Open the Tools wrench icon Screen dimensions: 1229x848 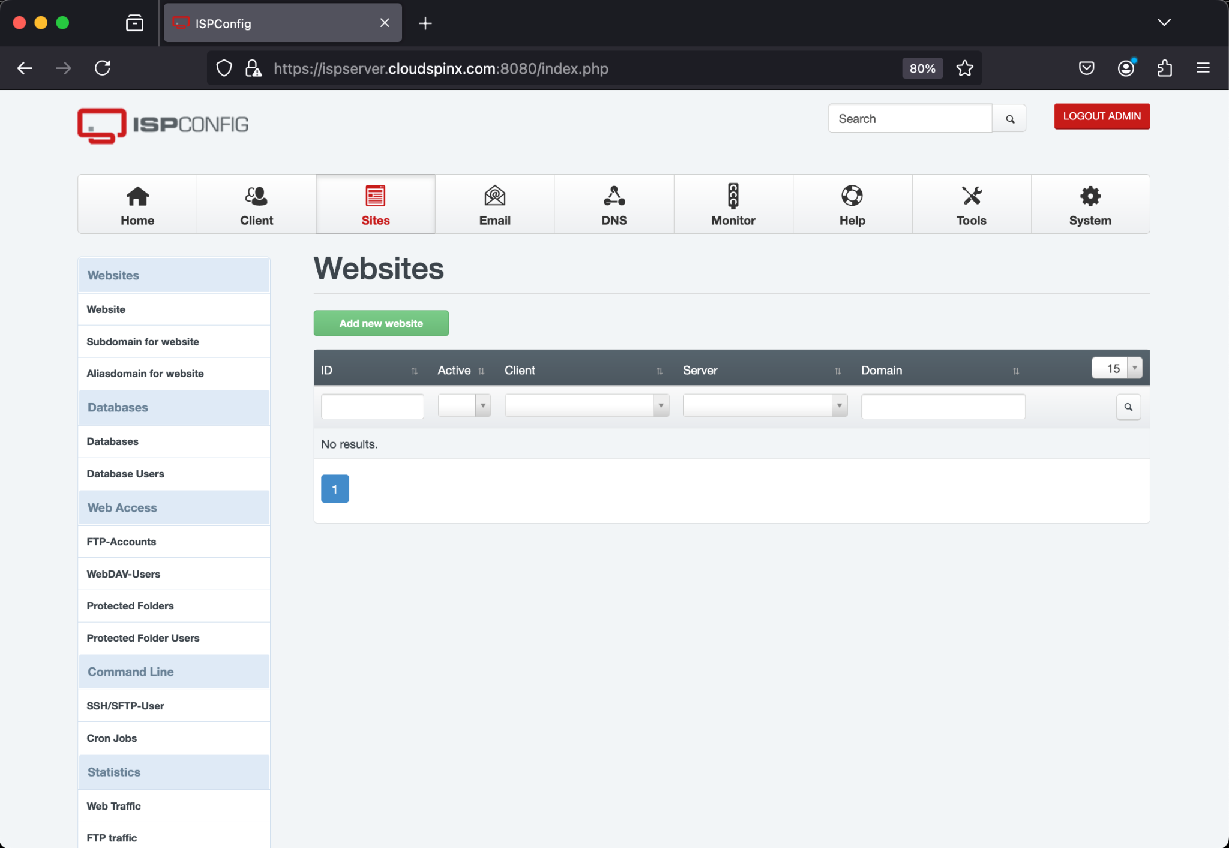[970, 196]
